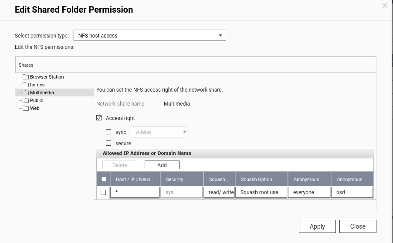This screenshot has height=243, width=393.
Task: Click the homes folder icon
Action: 26,85
